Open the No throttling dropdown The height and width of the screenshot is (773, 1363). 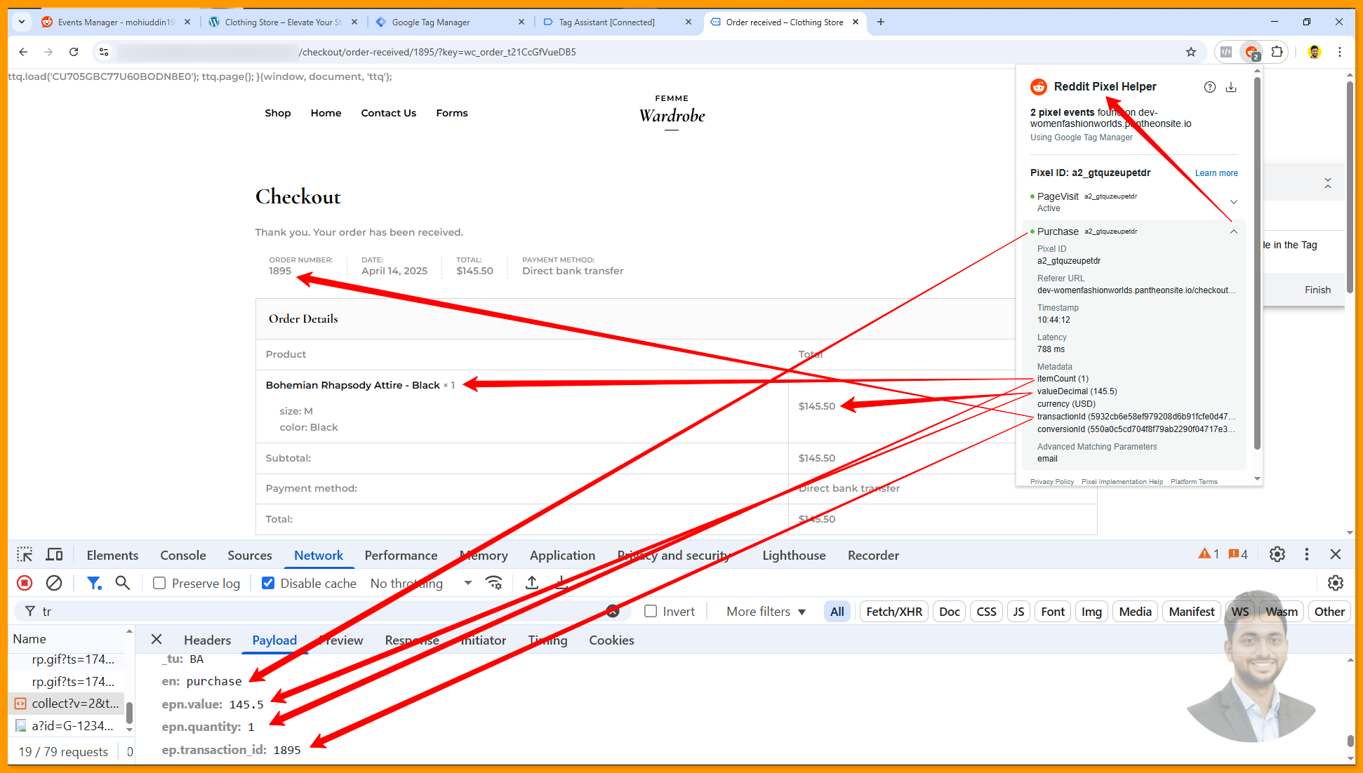[x=420, y=583]
